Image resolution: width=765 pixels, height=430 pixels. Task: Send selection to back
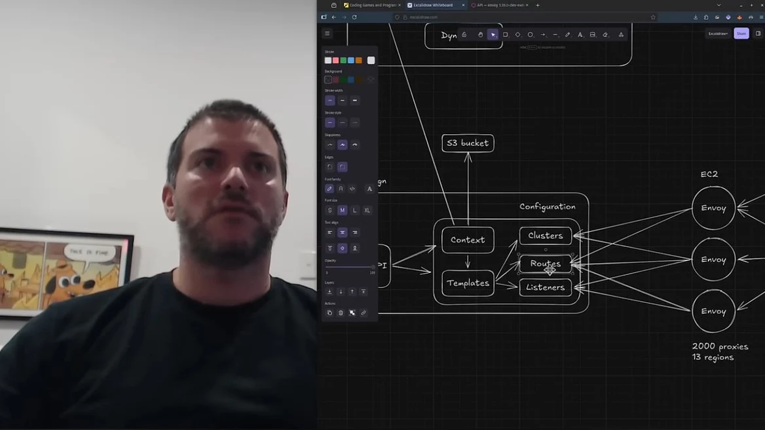329,291
